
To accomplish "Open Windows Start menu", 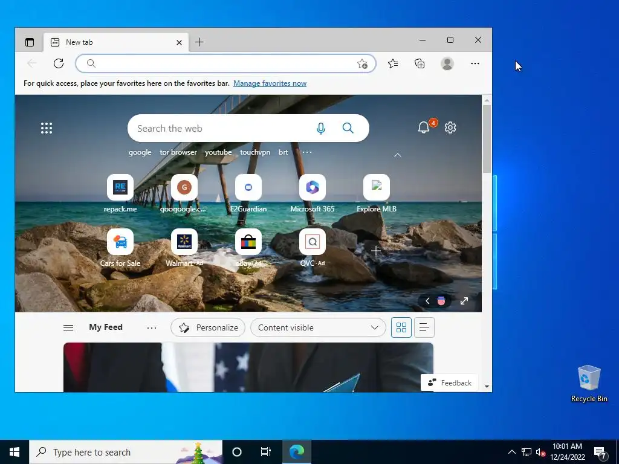I will [15, 452].
